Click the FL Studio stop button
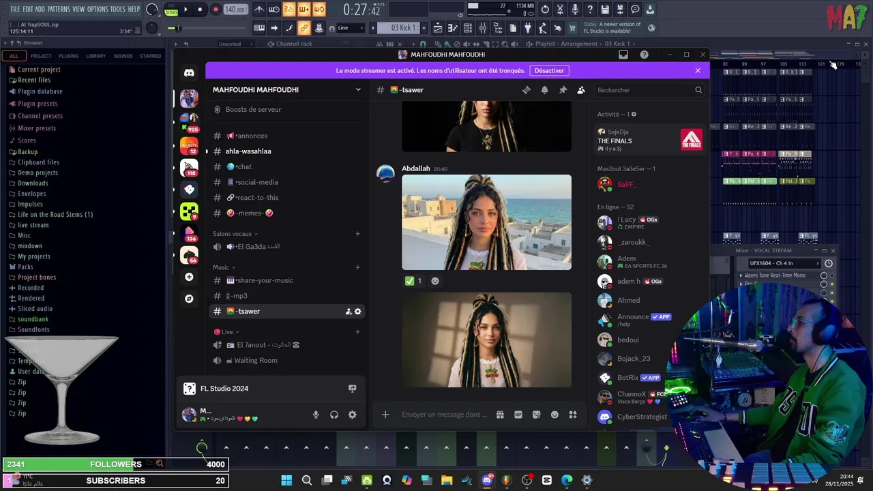Viewport: 873px width, 491px height. (200, 10)
